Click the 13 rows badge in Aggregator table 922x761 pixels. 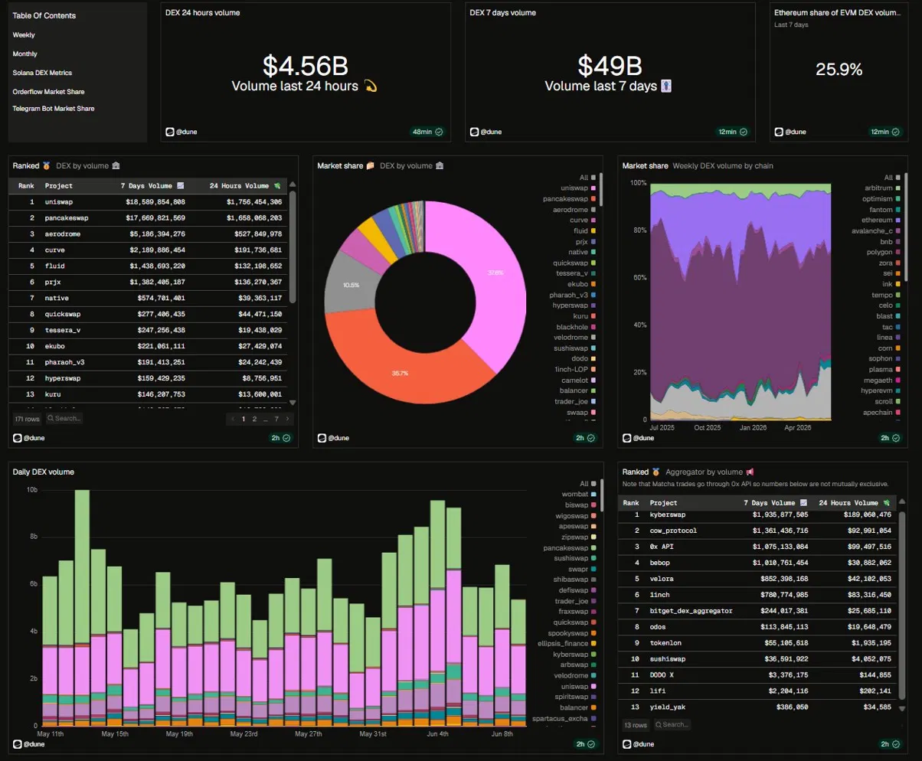(636, 724)
